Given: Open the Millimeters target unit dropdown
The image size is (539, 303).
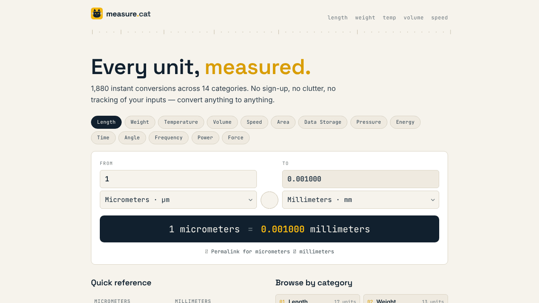Looking at the screenshot, I should pos(360,199).
